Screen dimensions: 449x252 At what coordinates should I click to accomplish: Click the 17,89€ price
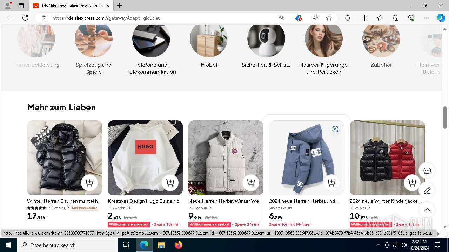pos(36,216)
